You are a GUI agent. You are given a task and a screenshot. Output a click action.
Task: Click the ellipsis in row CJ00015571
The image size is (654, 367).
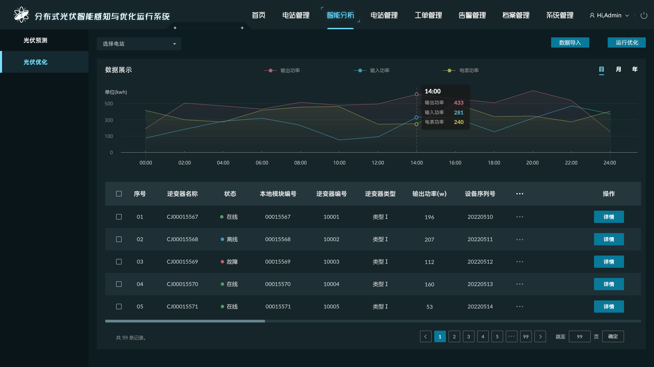(x=519, y=307)
